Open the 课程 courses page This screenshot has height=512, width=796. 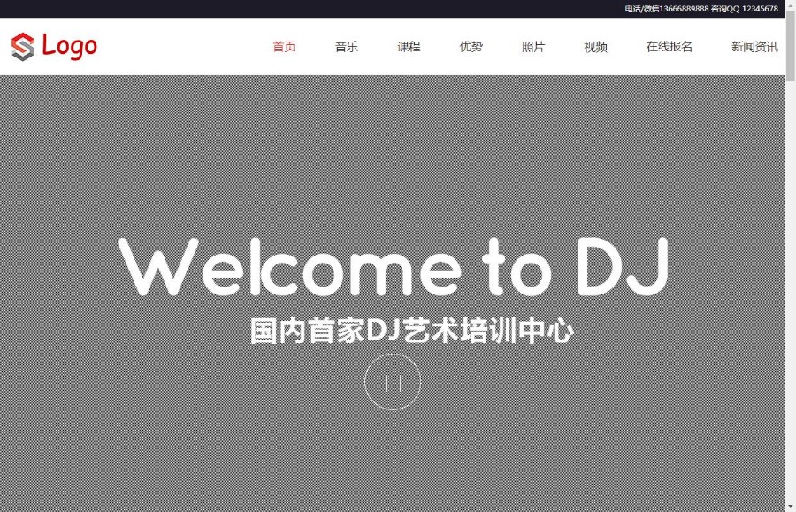[409, 47]
